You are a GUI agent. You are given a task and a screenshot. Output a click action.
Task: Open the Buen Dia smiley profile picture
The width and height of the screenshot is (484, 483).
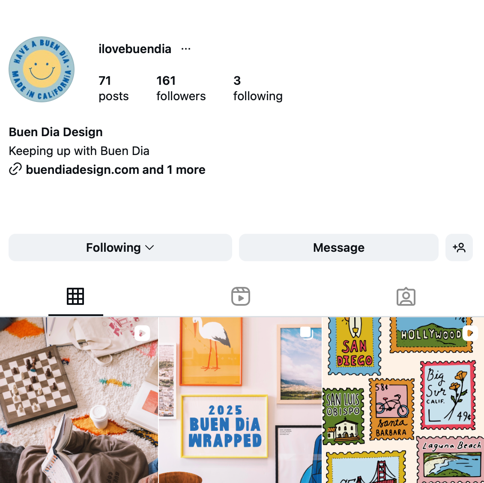[42, 69]
